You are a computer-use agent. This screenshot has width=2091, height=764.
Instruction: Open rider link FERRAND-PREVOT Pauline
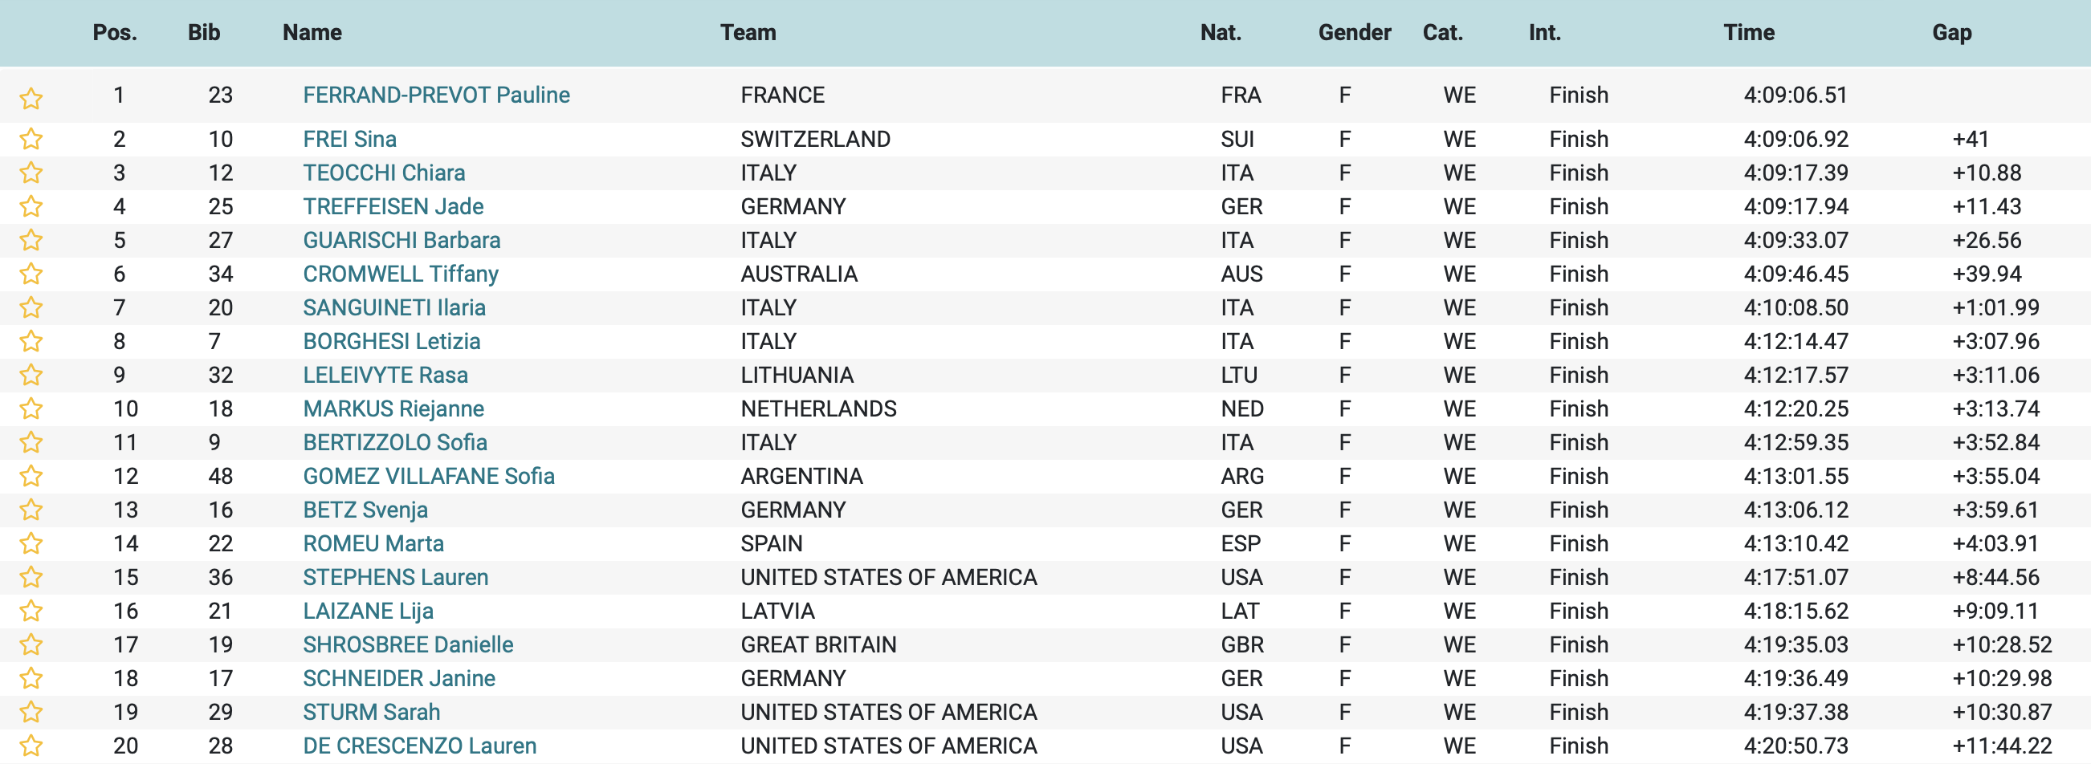tap(436, 95)
